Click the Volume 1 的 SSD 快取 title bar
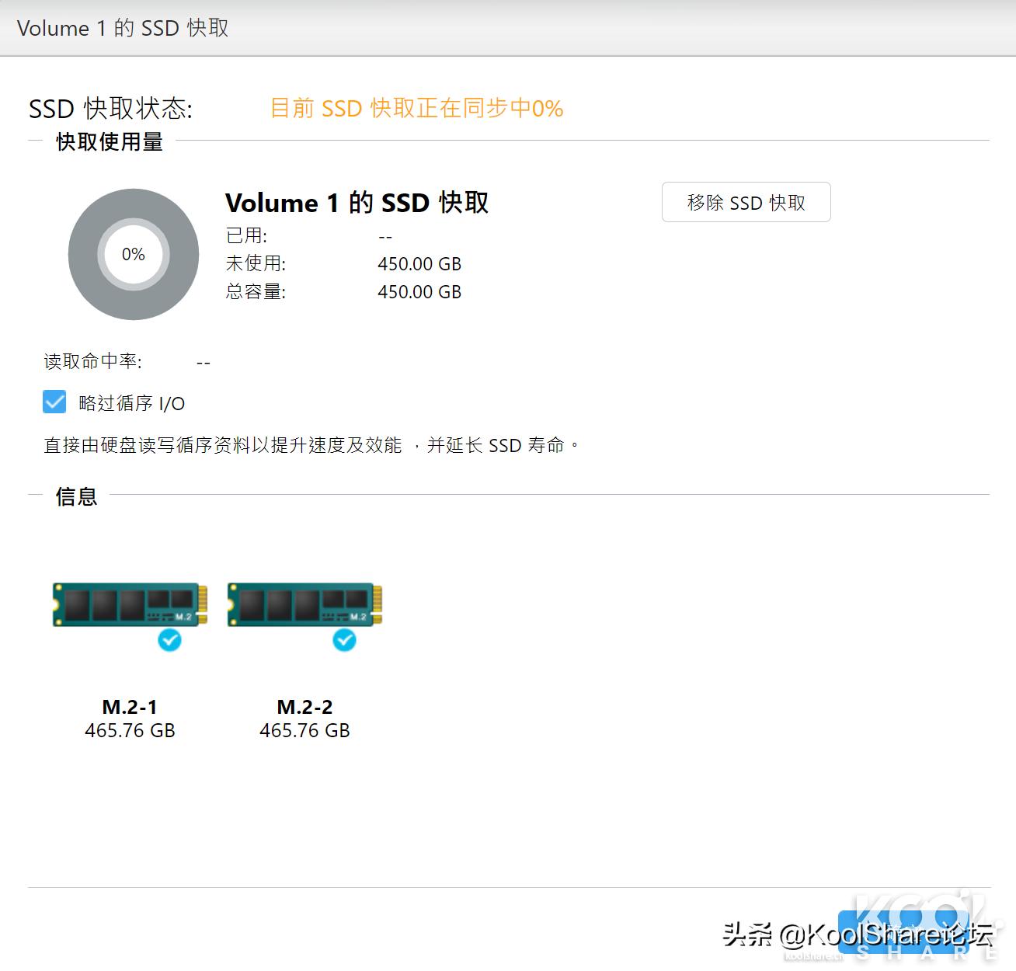 tap(122, 29)
